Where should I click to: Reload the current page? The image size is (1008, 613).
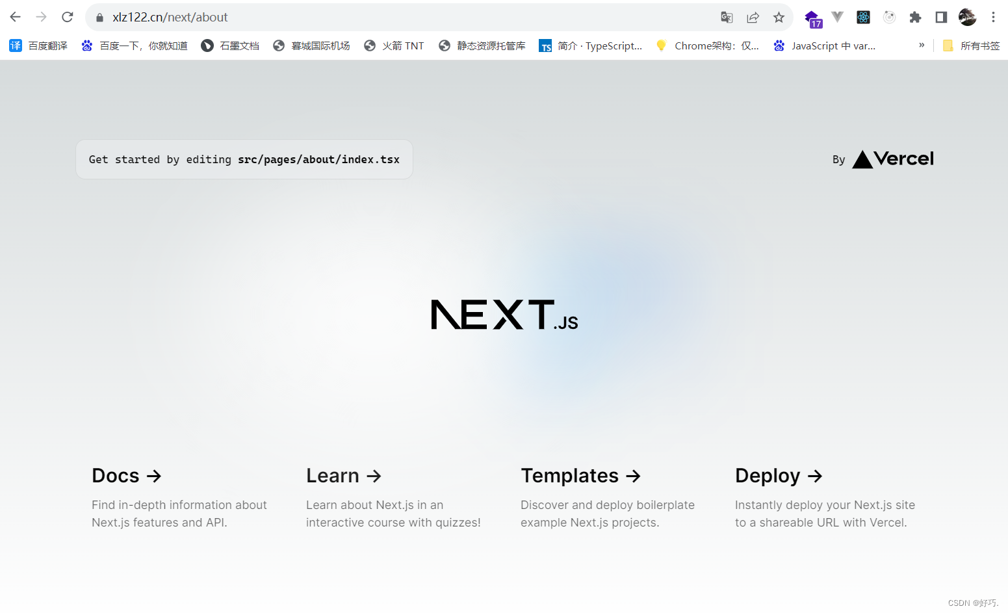click(x=68, y=18)
